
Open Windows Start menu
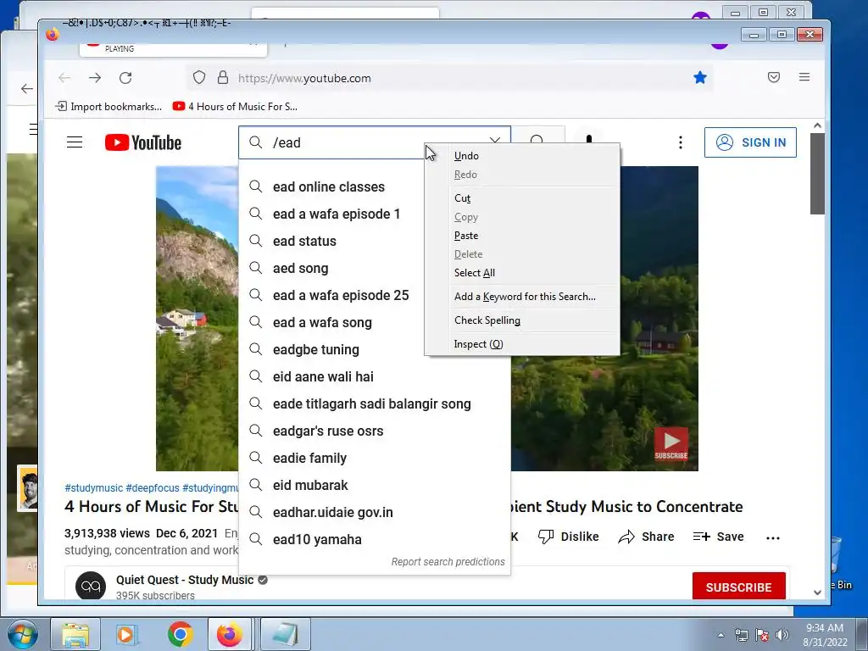coord(22,634)
